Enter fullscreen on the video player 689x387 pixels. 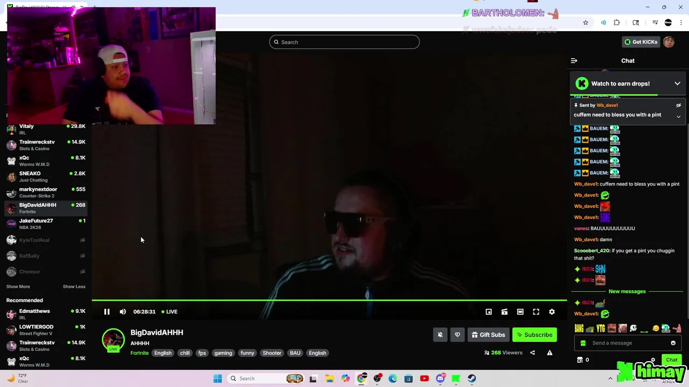click(536, 312)
